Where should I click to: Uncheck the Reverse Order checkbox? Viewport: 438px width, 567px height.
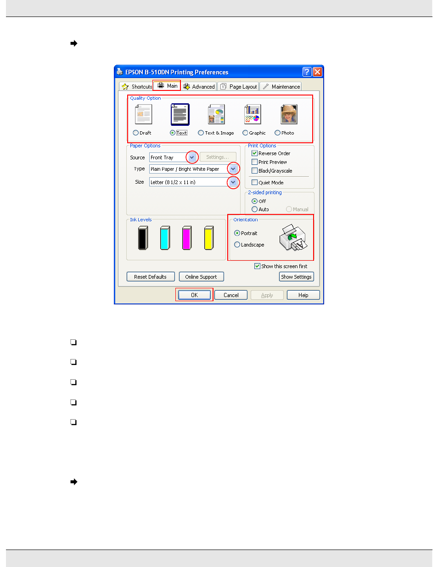point(254,153)
